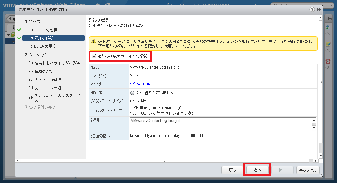Screen dimensions: 337x183
Task: Click the question-mark icon next to 証明書が存在しません
Action: pos(132,93)
